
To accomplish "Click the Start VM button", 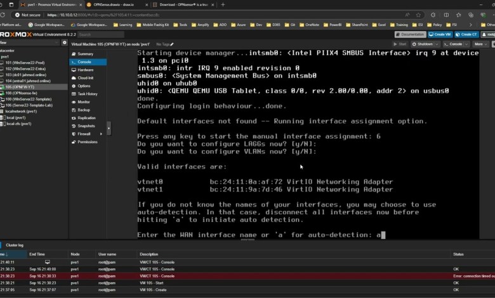I will tap(400, 44).
